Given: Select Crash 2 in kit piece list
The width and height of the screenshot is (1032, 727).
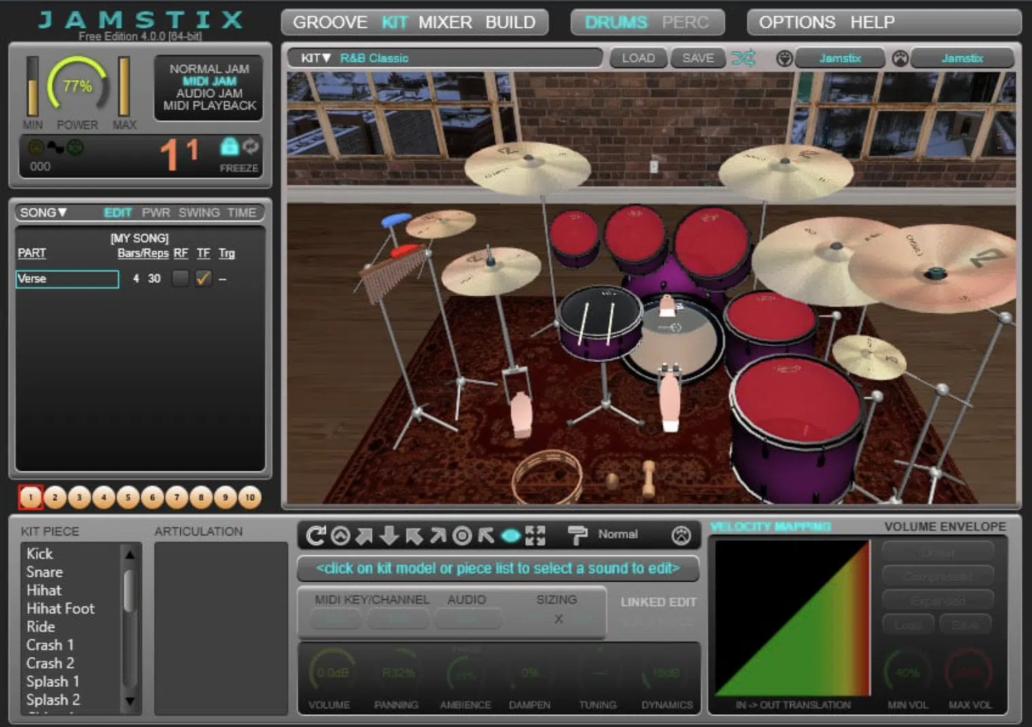Looking at the screenshot, I should [50, 663].
